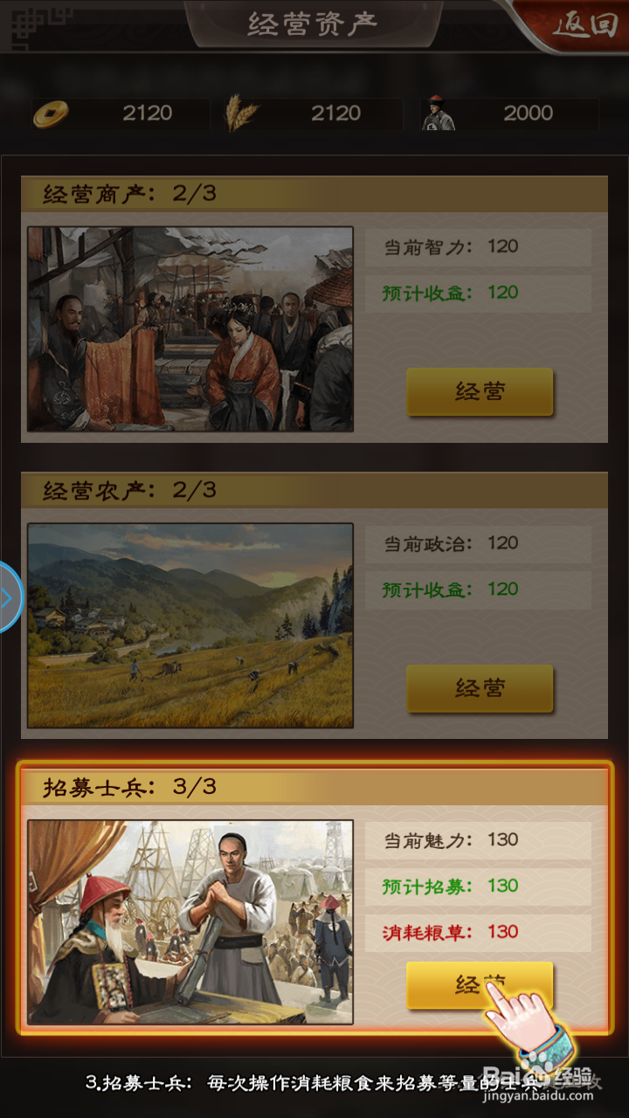Viewport: 629px width, 1118px height.
Task: Open the farmland valley scene image
Action: 190,625
